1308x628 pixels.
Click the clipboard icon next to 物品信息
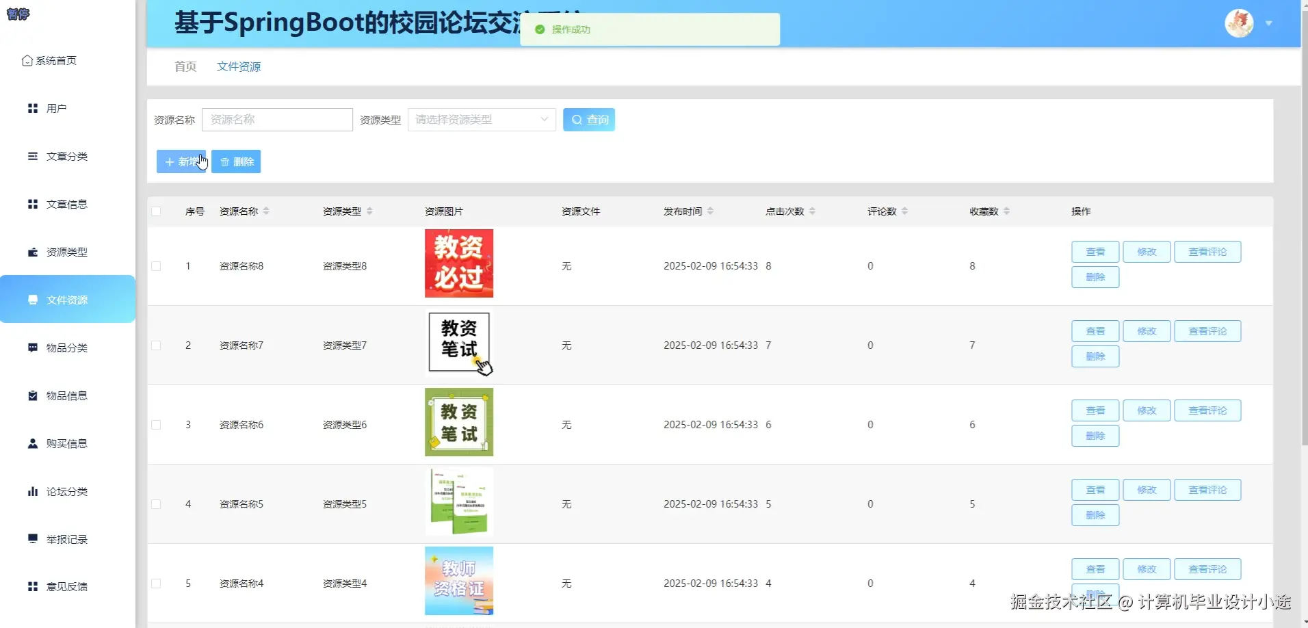(33, 395)
